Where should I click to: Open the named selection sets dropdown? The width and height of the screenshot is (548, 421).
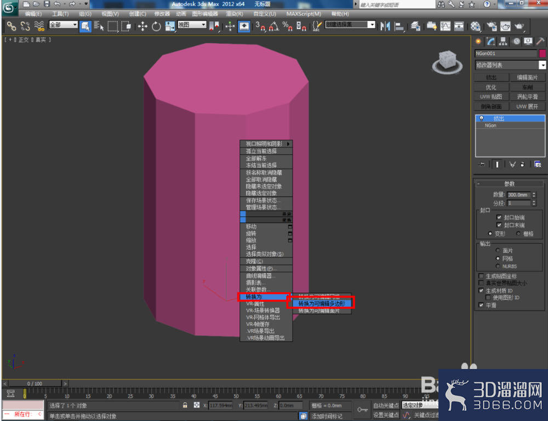(350, 25)
